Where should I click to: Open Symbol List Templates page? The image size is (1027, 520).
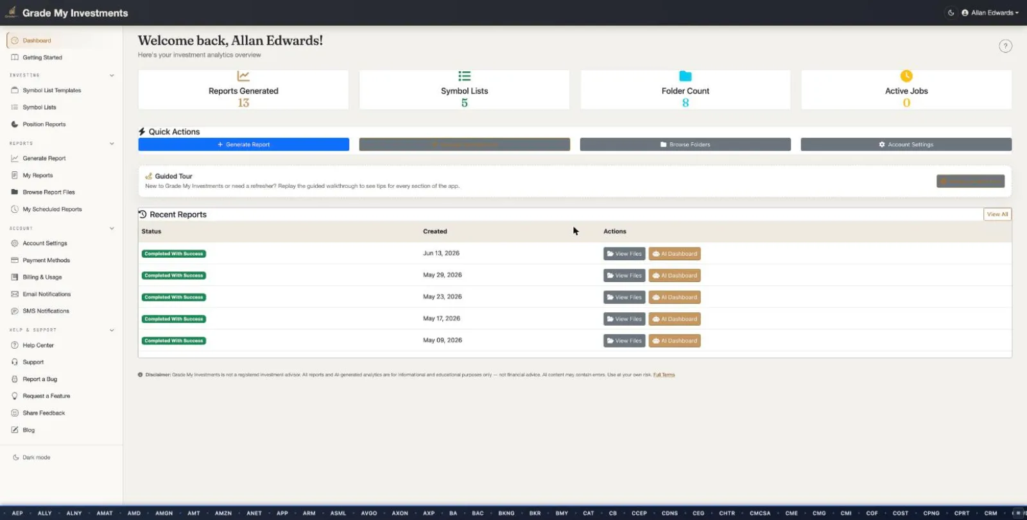52,90
